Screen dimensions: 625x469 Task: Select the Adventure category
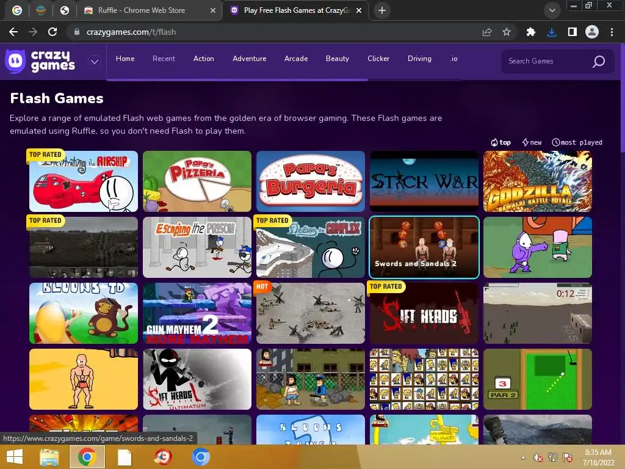pos(250,59)
